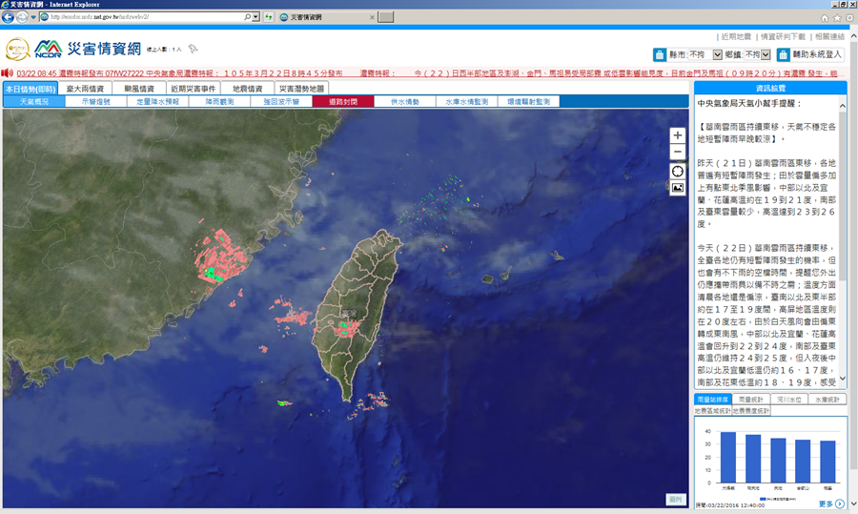The height and width of the screenshot is (514, 858).
Task: Click the search magnifier in address bar
Action: pyautogui.click(x=247, y=17)
